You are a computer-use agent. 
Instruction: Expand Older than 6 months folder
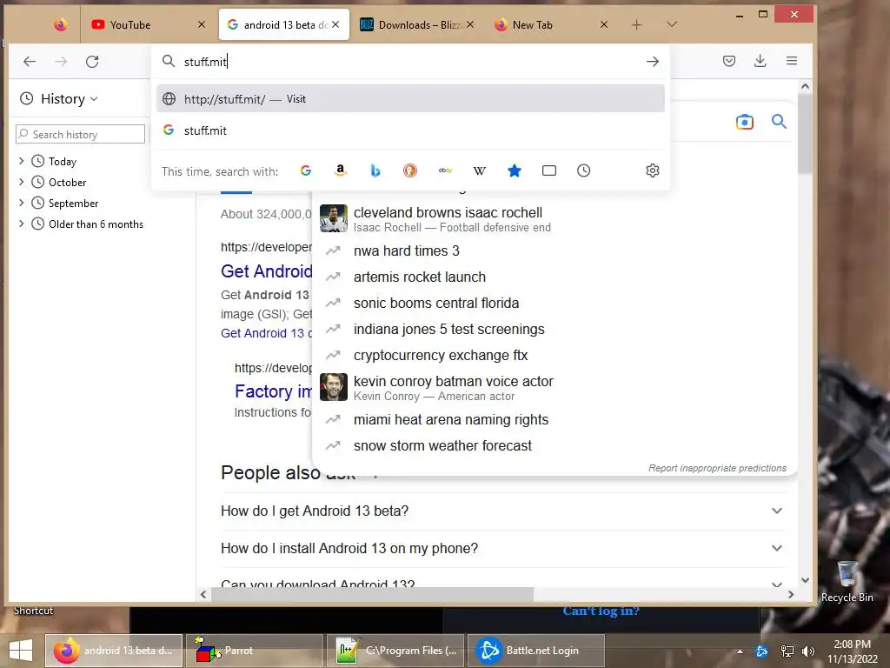click(x=22, y=224)
